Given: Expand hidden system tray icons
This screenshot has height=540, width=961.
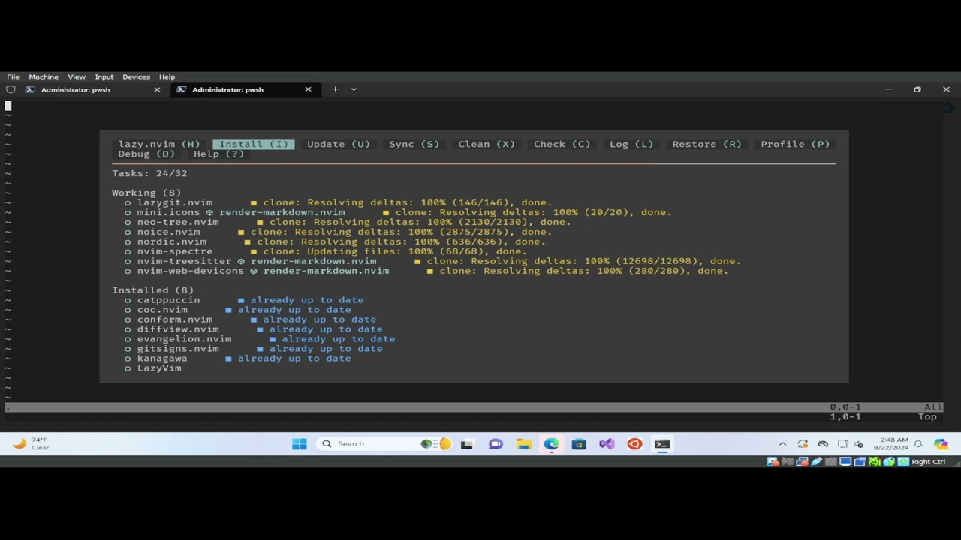Looking at the screenshot, I should [x=782, y=443].
